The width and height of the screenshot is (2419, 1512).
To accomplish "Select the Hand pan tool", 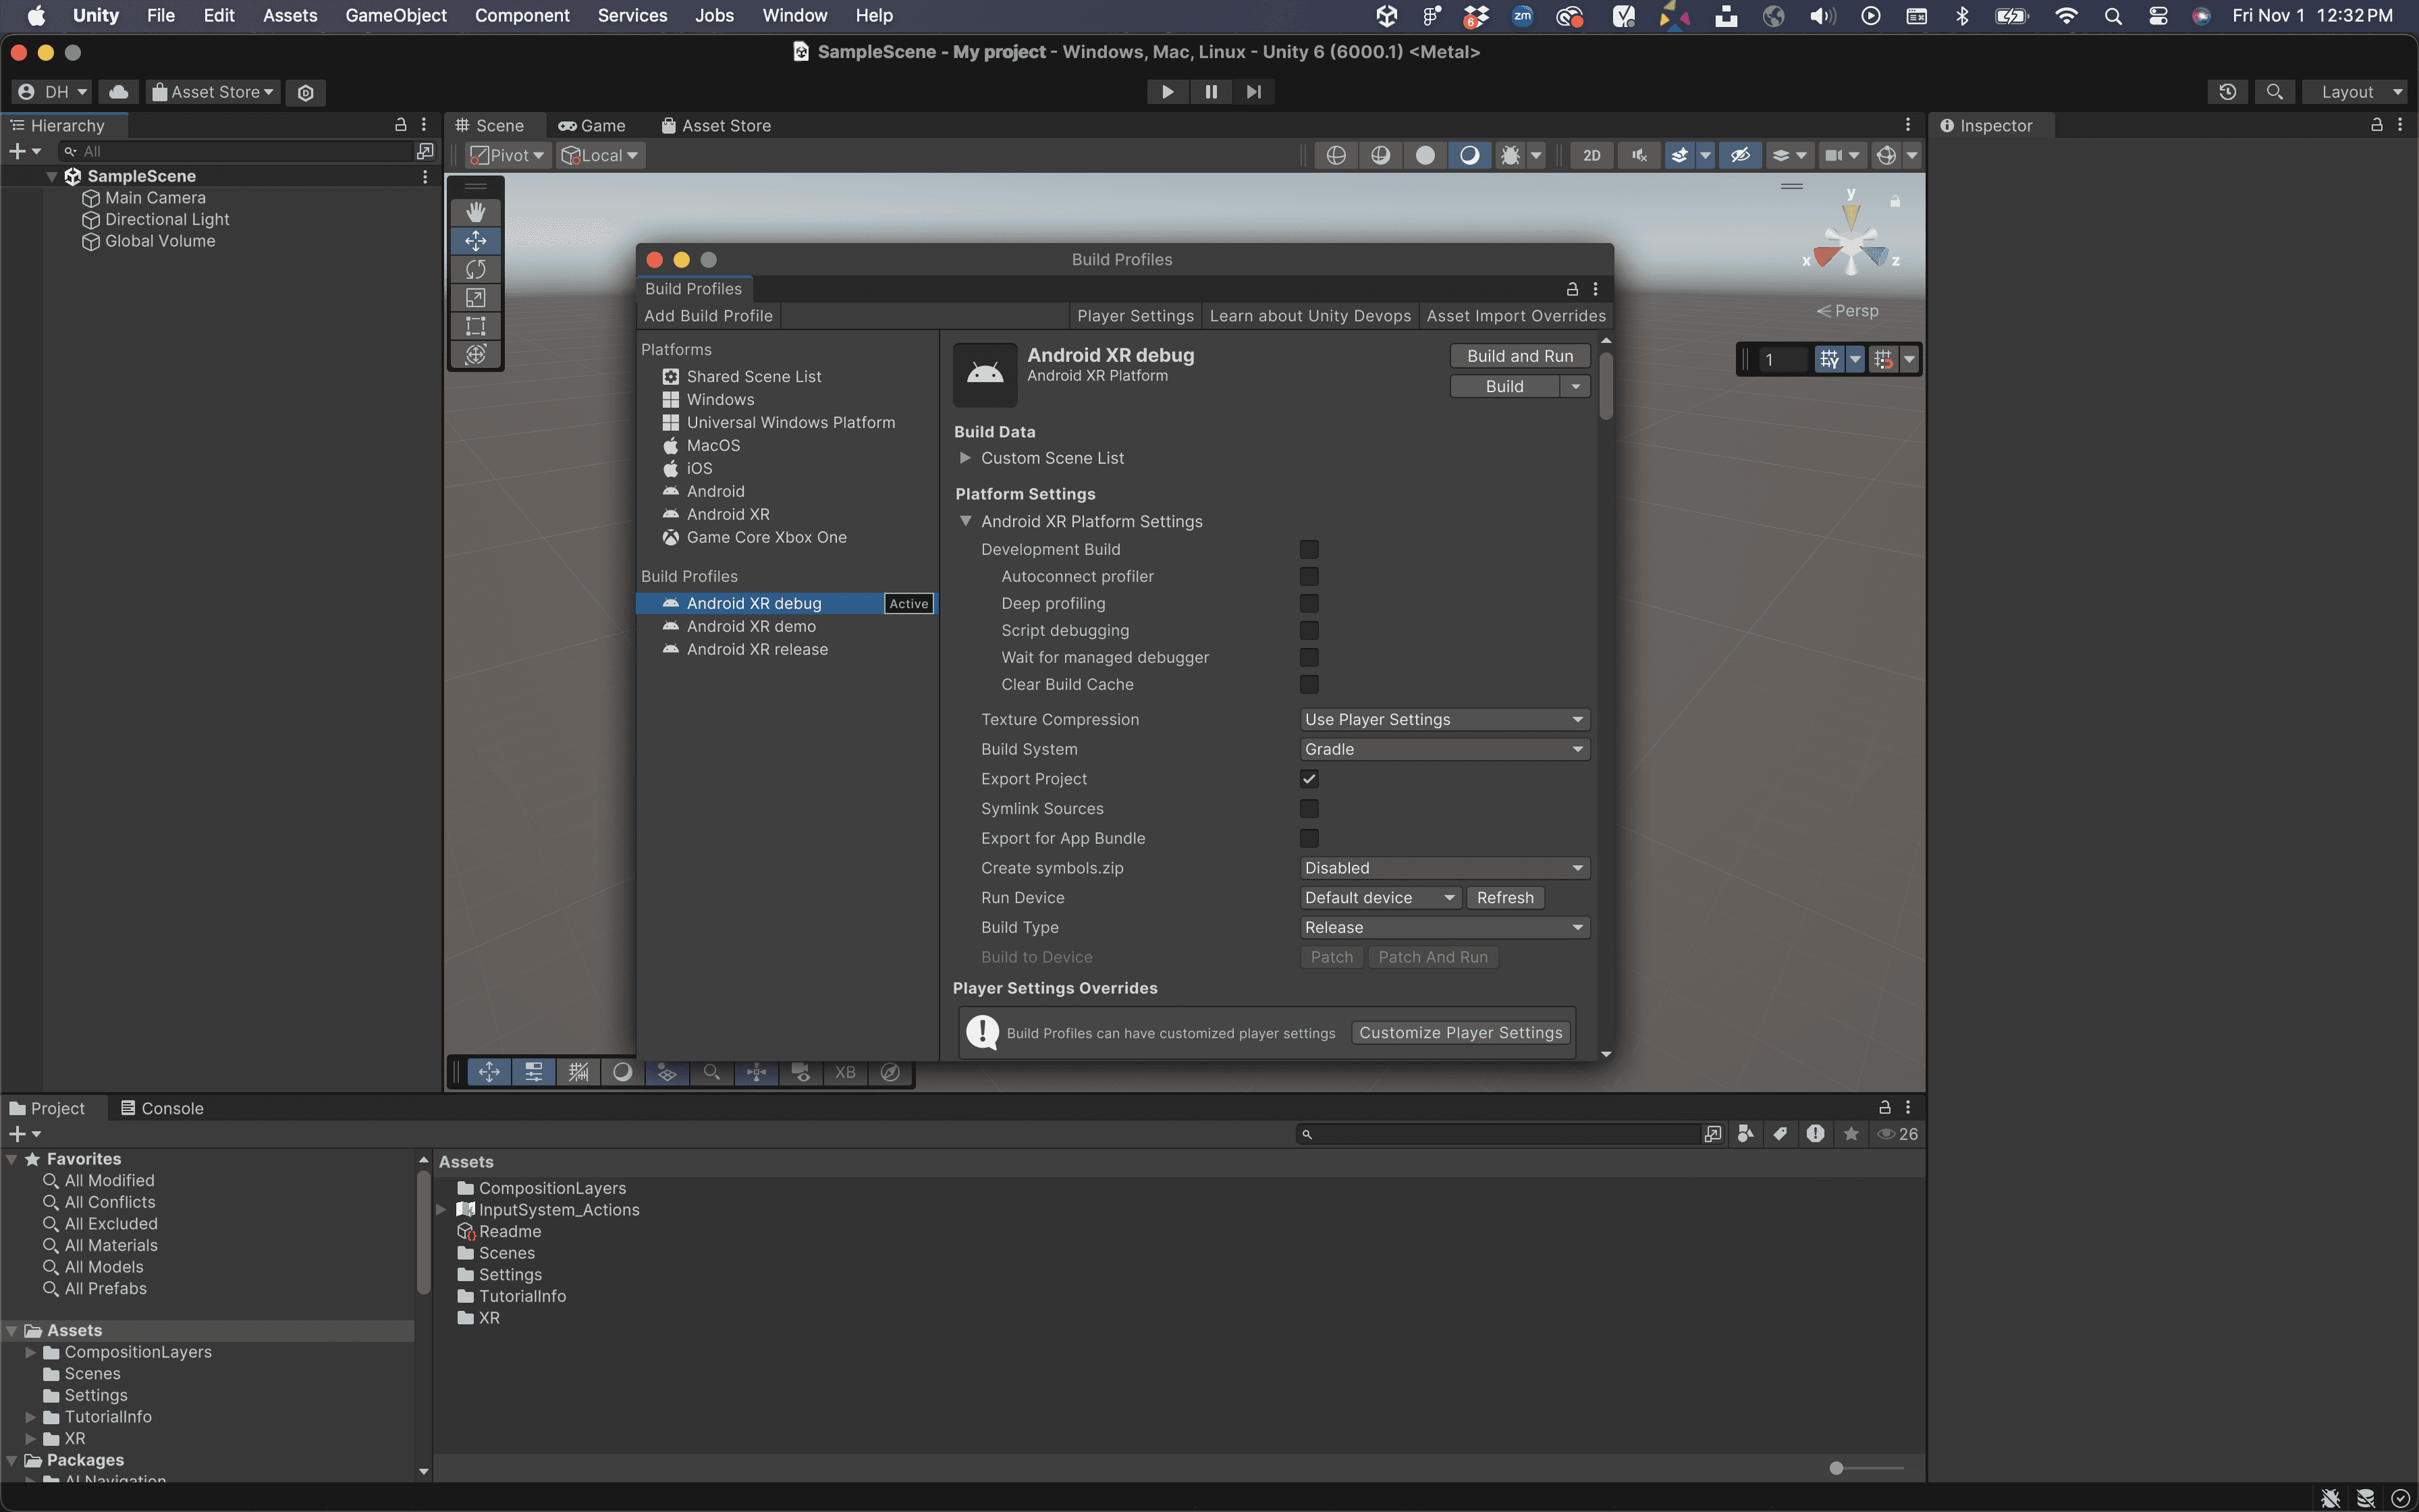I will [x=476, y=211].
